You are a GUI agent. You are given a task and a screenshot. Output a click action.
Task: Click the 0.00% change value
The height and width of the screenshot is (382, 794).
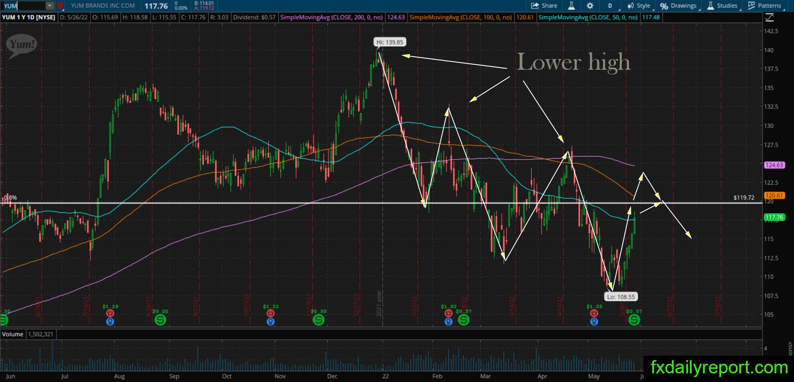click(181, 8)
